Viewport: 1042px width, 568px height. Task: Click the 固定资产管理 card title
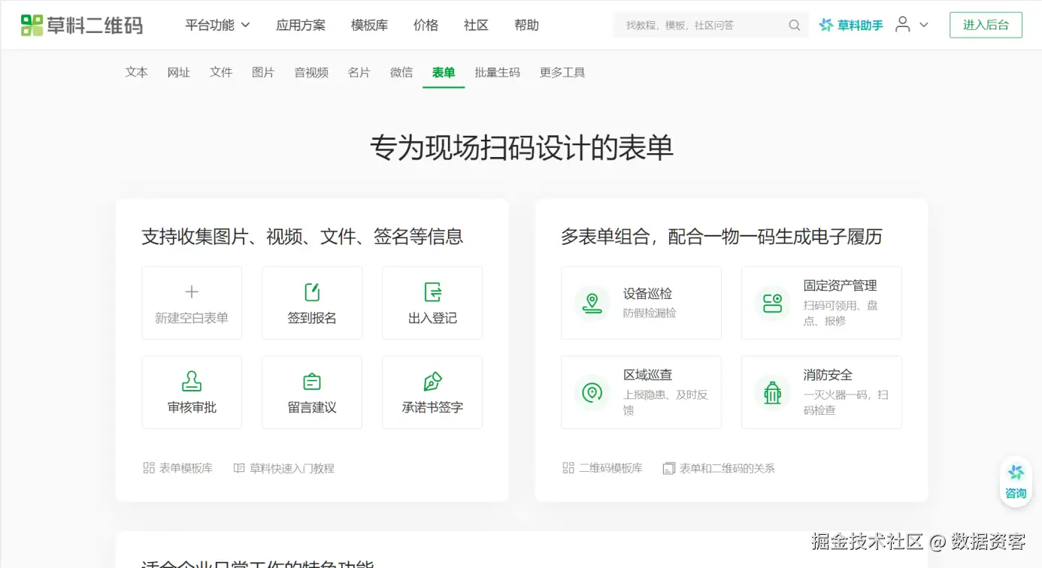[840, 286]
